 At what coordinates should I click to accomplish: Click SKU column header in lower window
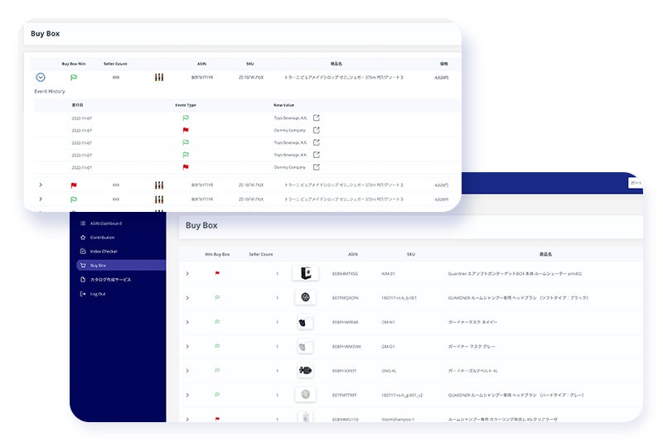point(410,254)
